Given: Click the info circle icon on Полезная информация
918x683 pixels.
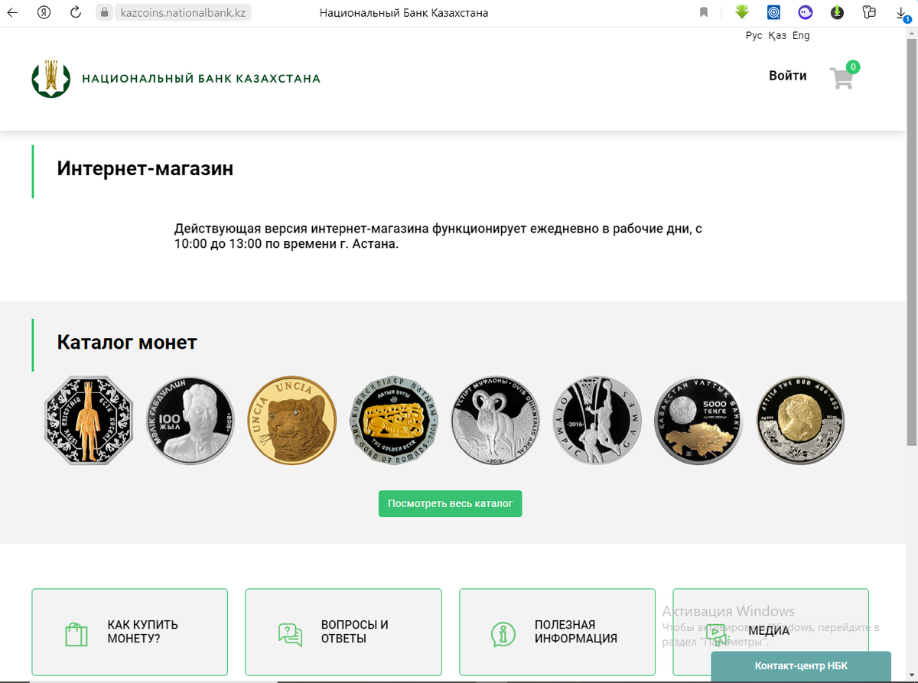Looking at the screenshot, I should tap(503, 633).
